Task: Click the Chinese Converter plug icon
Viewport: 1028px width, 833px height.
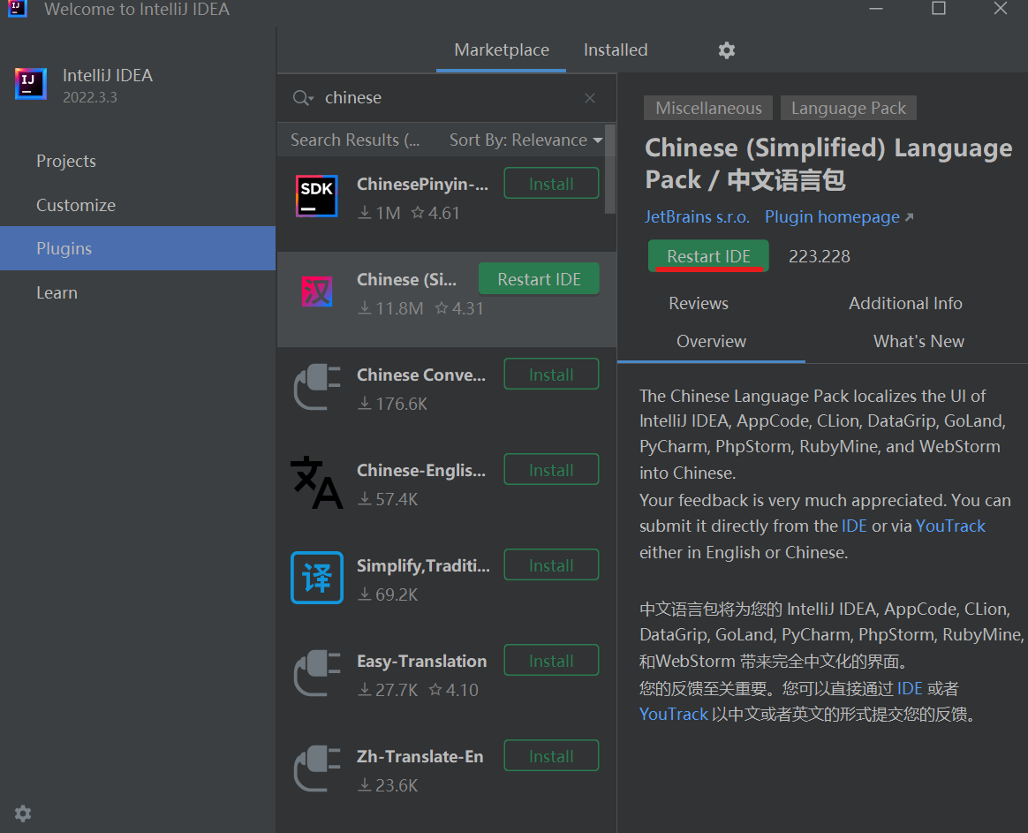Action: (317, 387)
